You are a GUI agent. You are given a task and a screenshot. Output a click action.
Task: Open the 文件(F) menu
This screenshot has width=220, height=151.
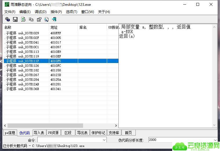(x=10, y=12)
